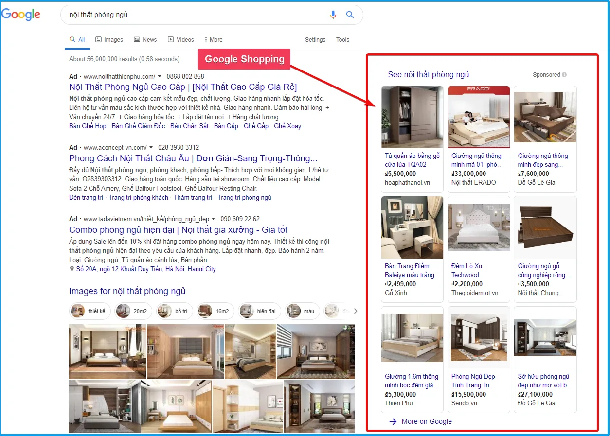Open Images for nội thất phòng ngủ heading
This screenshot has height=436, width=610.
pyautogui.click(x=127, y=291)
